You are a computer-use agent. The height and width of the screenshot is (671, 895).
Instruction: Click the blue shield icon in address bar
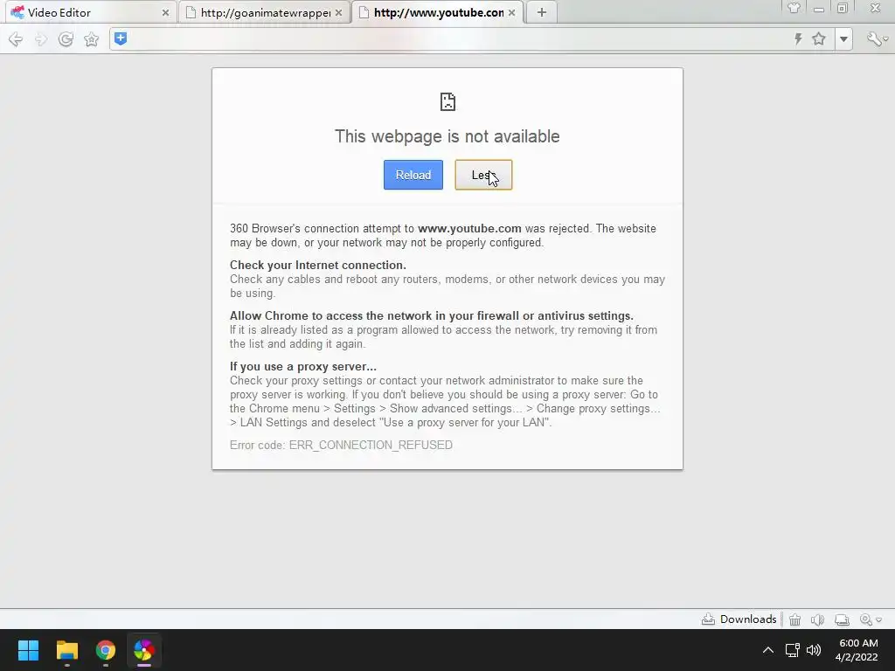[x=121, y=38]
